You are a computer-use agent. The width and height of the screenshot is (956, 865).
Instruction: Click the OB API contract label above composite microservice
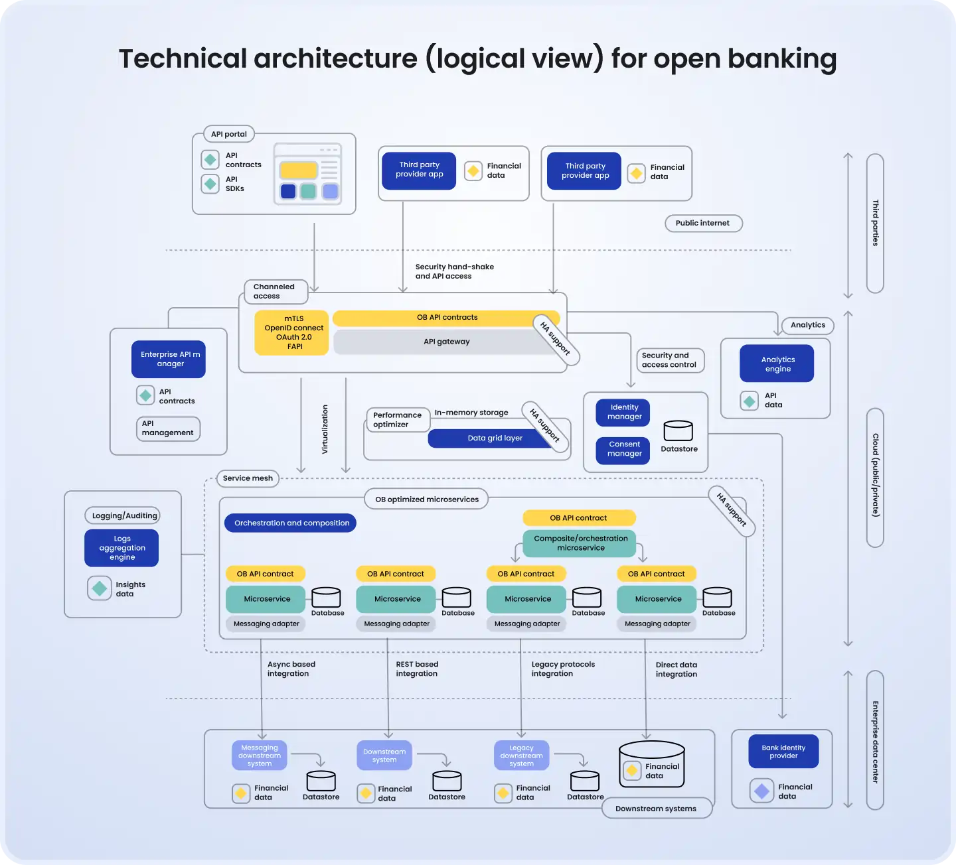coord(579,517)
